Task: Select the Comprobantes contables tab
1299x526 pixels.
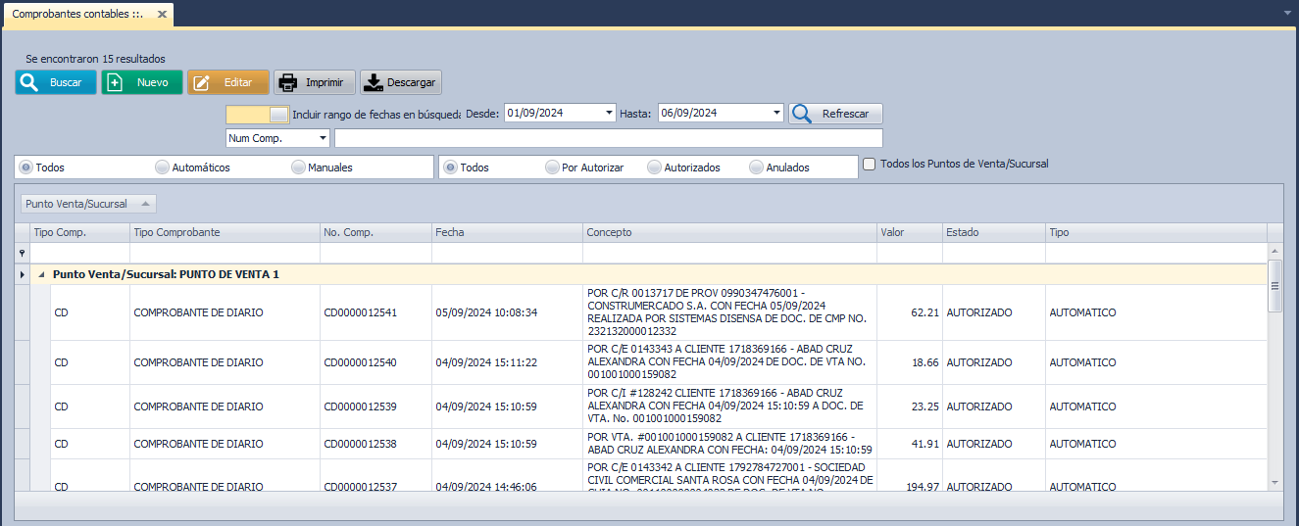Action: pyautogui.click(x=76, y=14)
